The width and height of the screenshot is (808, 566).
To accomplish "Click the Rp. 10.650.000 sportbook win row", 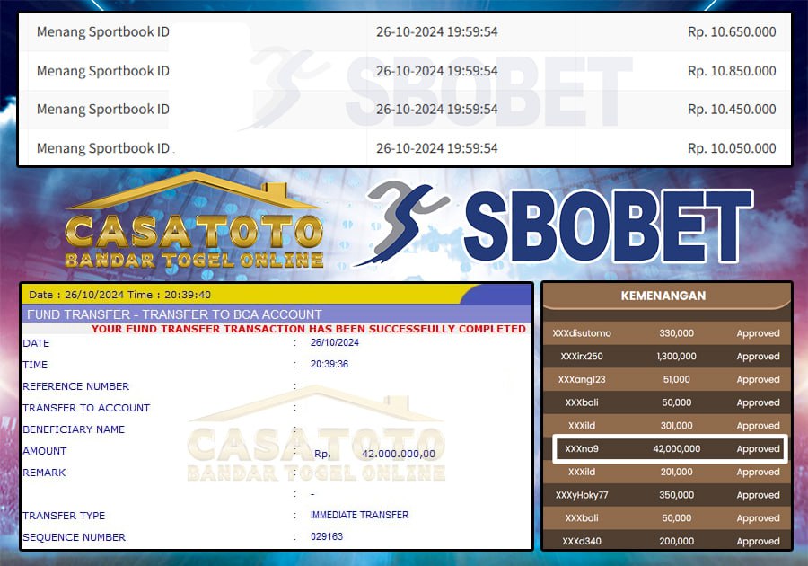I will [x=404, y=32].
